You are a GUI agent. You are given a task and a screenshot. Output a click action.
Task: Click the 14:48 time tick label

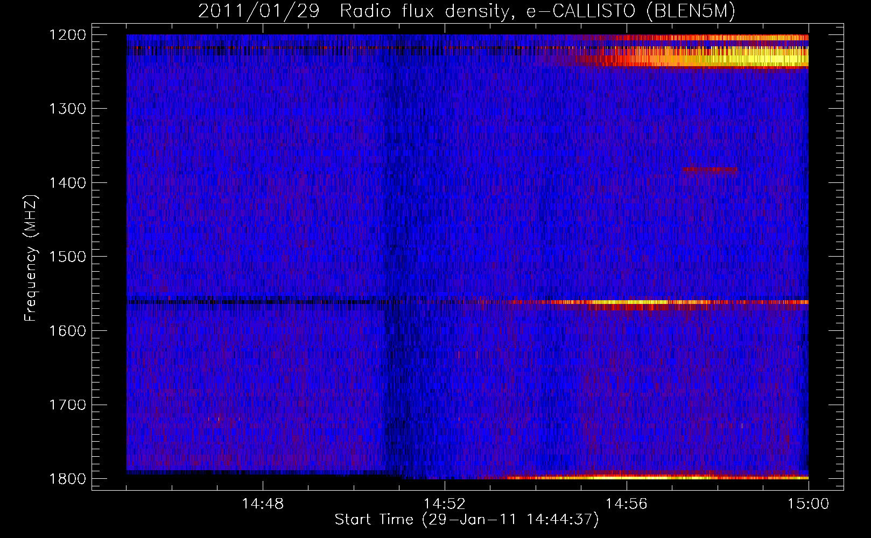[x=263, y=504]
